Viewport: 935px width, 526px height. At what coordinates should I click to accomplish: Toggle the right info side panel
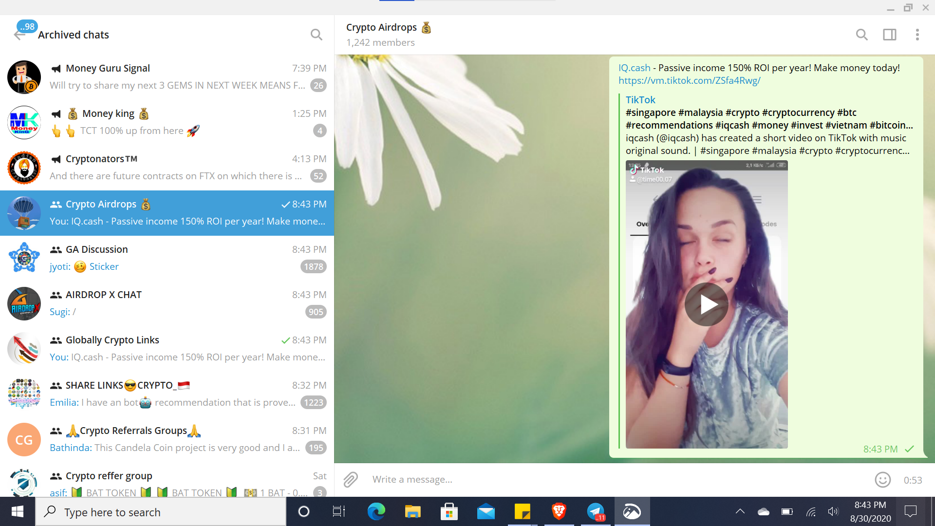tap(890, 35)
